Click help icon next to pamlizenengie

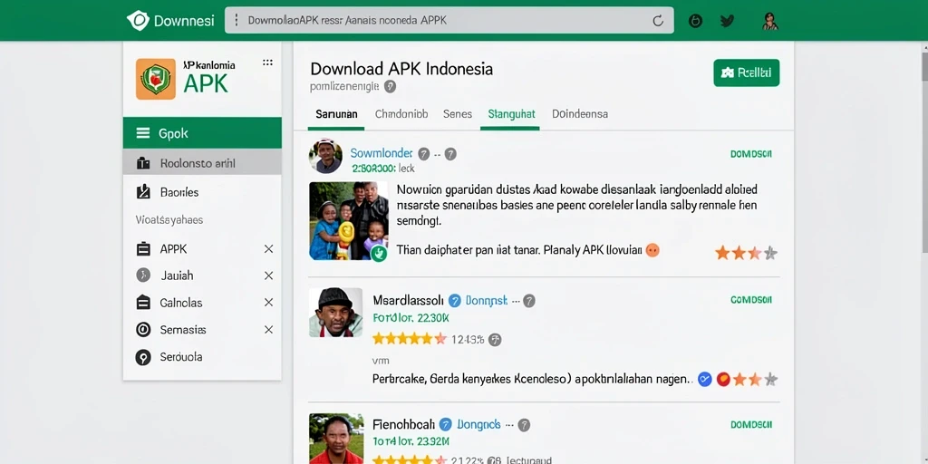click(390, 86)
